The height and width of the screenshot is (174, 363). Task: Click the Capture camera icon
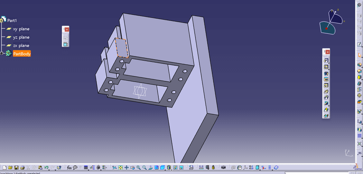coord(223,168)
